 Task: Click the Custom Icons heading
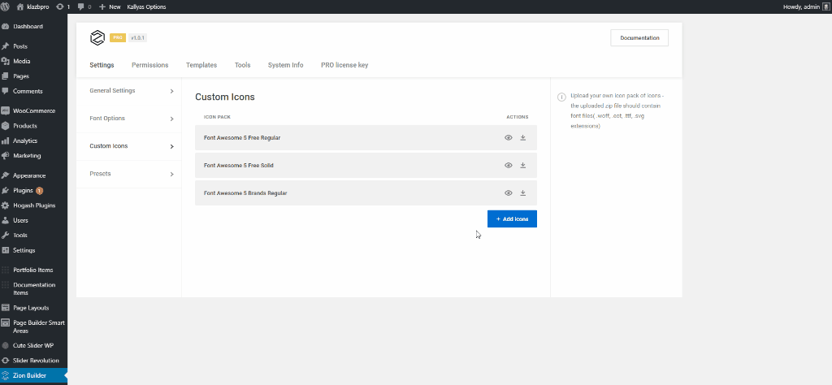pyautogui.click(x=225, y=97)
